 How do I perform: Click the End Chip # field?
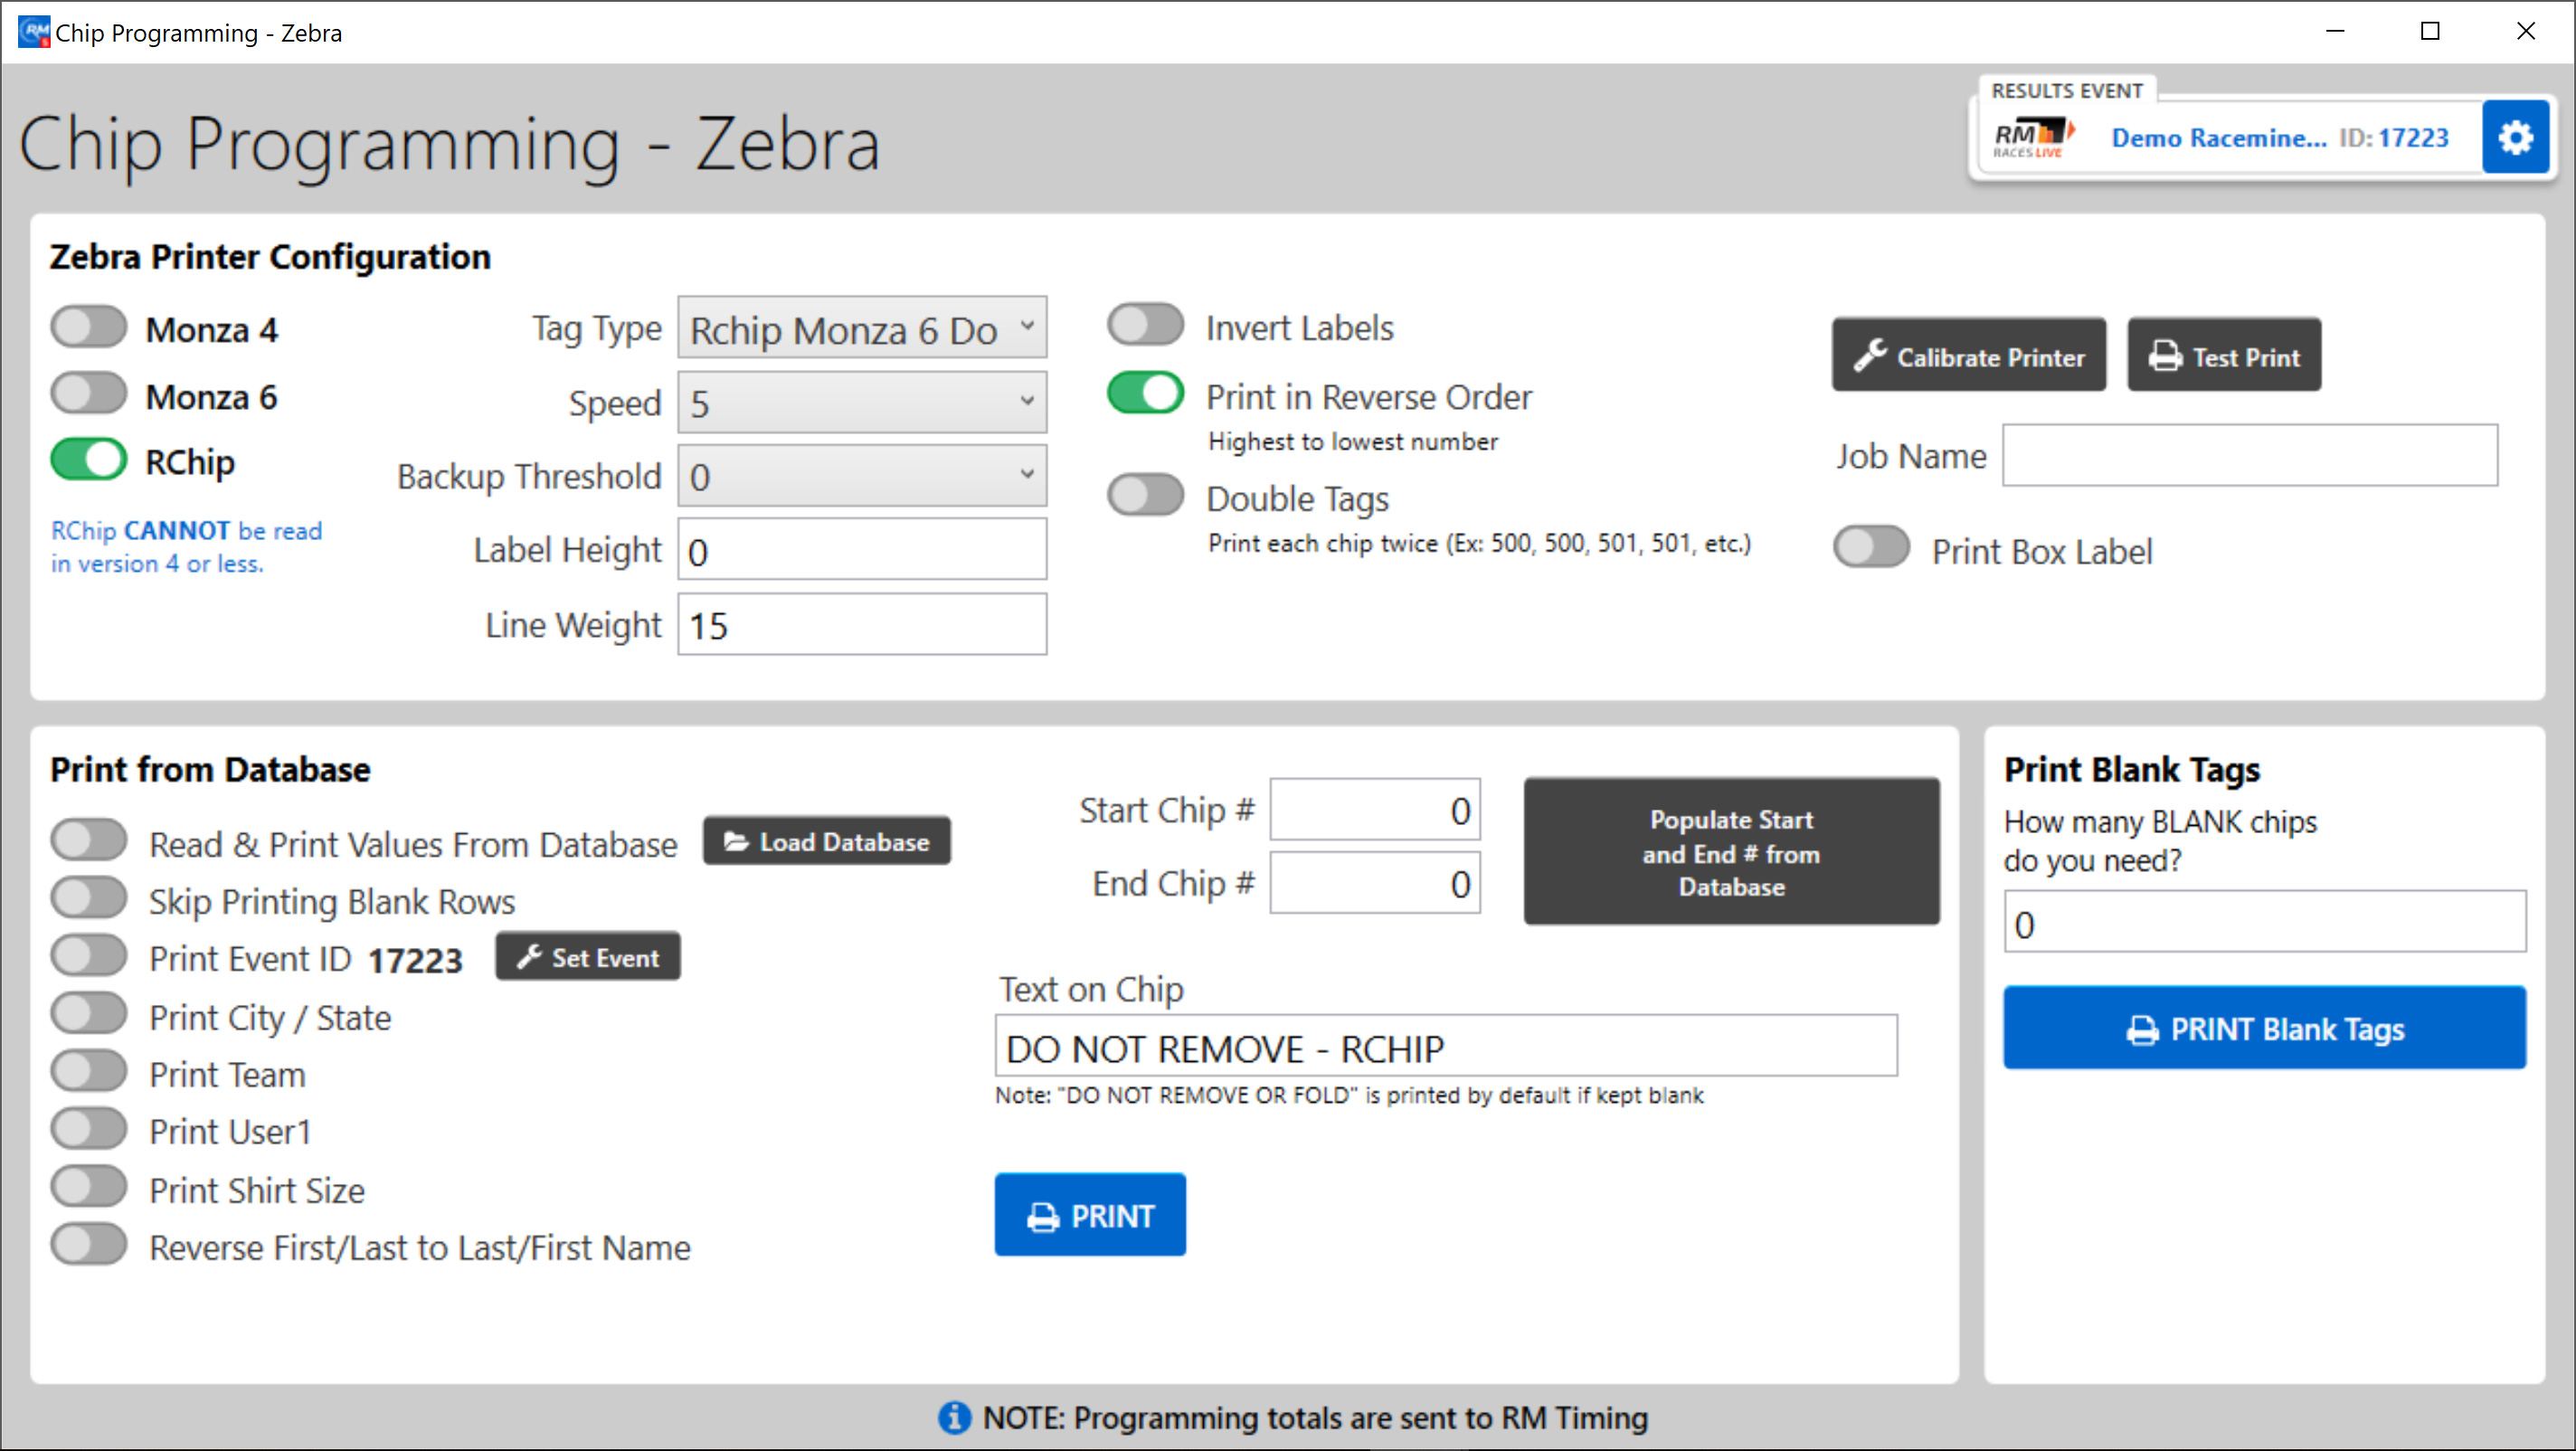[1375, 883]
